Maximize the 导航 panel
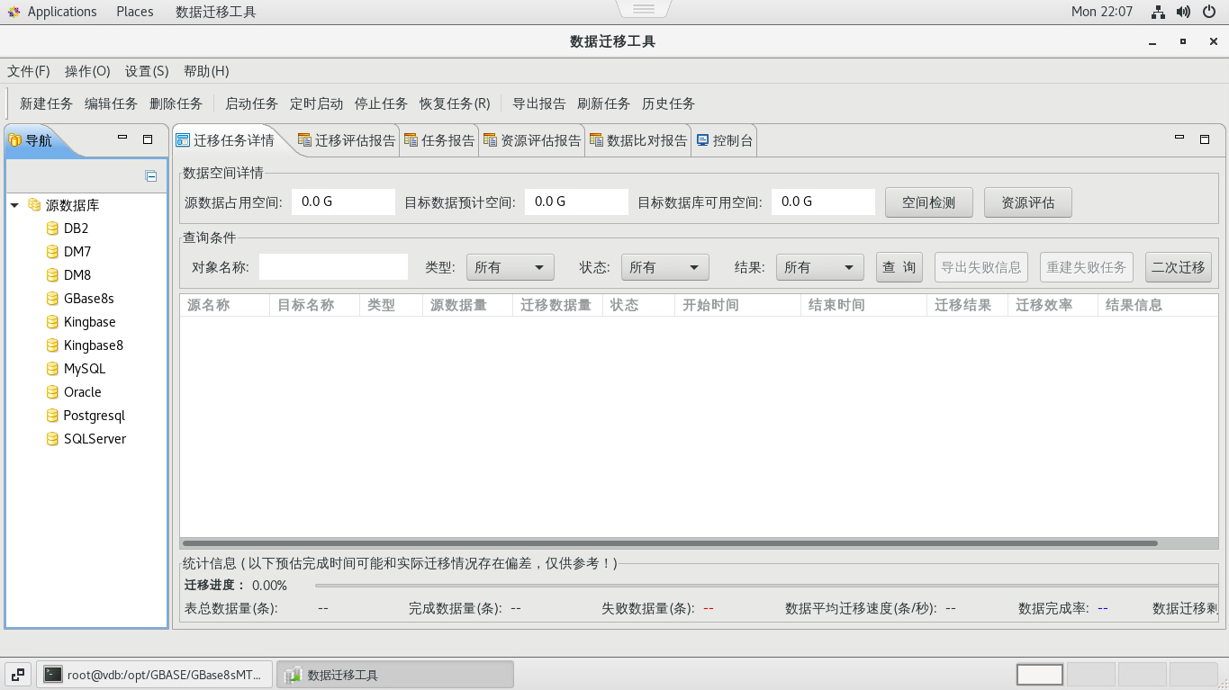Viewport: 1229px width, 690px height. 148,139
